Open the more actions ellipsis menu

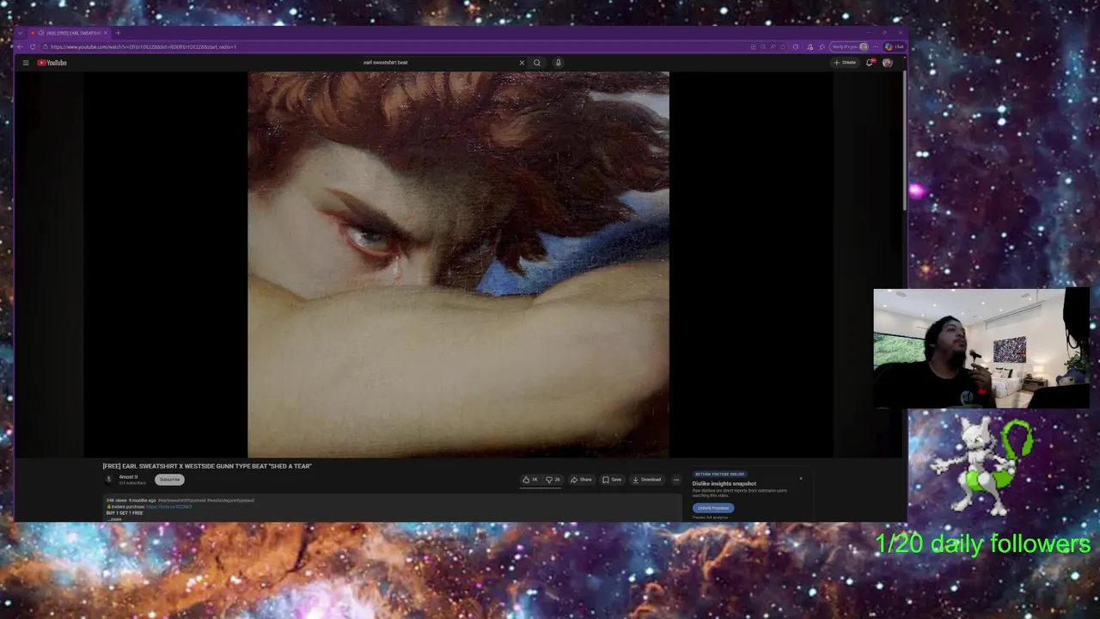pyautogui.click(x=676, y=480)
